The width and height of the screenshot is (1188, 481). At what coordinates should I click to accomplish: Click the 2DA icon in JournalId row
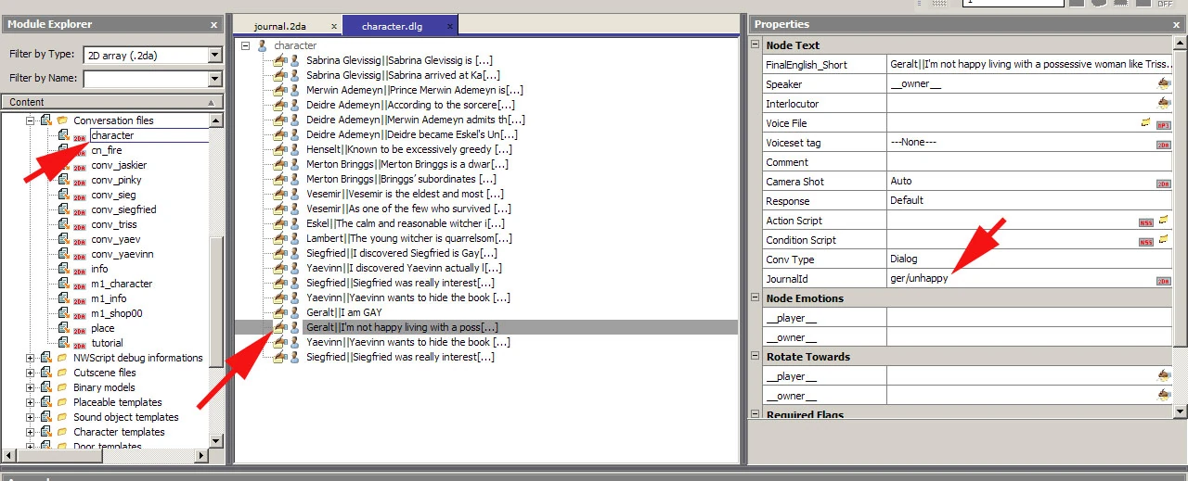1164,280
